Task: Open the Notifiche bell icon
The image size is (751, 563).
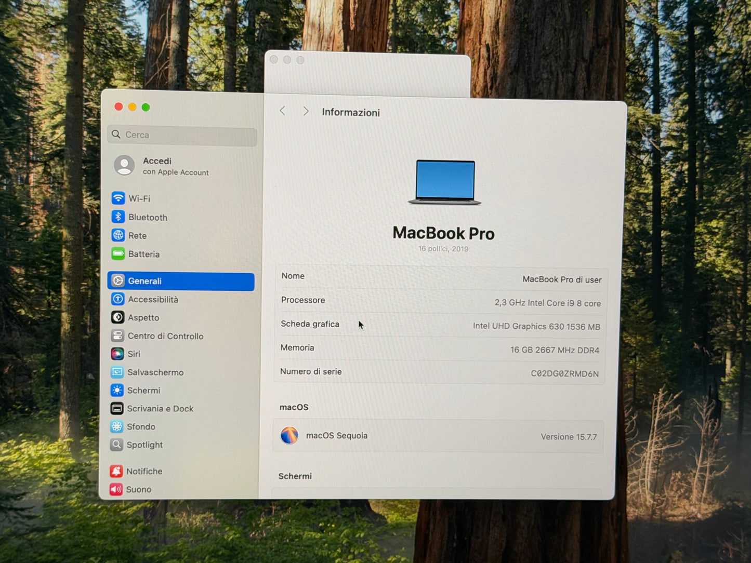Action: click(x=116, y=471)
